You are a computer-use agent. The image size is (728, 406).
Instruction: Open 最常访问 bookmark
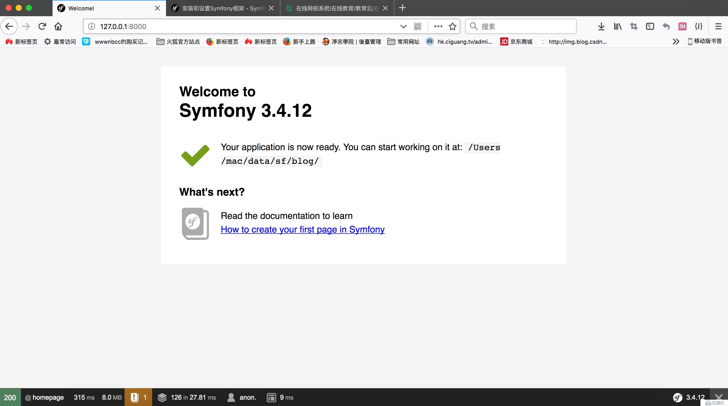[60, 41]
